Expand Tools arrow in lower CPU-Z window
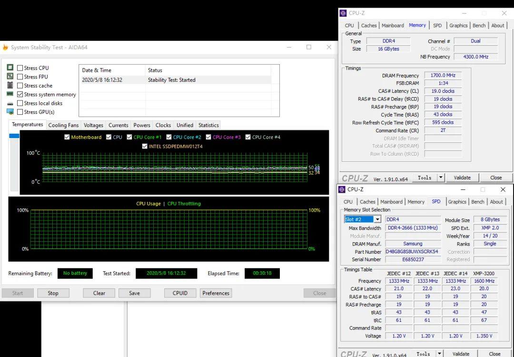 [440, 354]
